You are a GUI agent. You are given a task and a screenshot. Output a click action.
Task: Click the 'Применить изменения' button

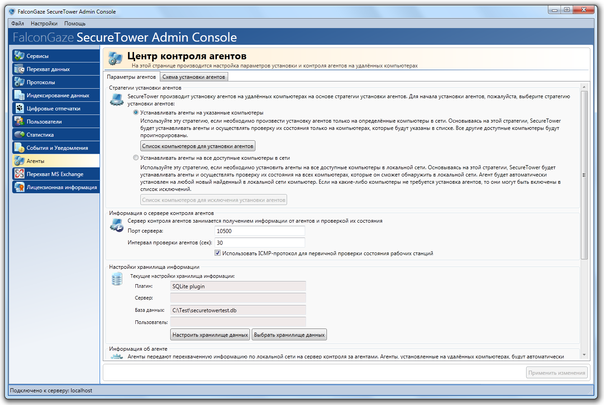[557, 373]
